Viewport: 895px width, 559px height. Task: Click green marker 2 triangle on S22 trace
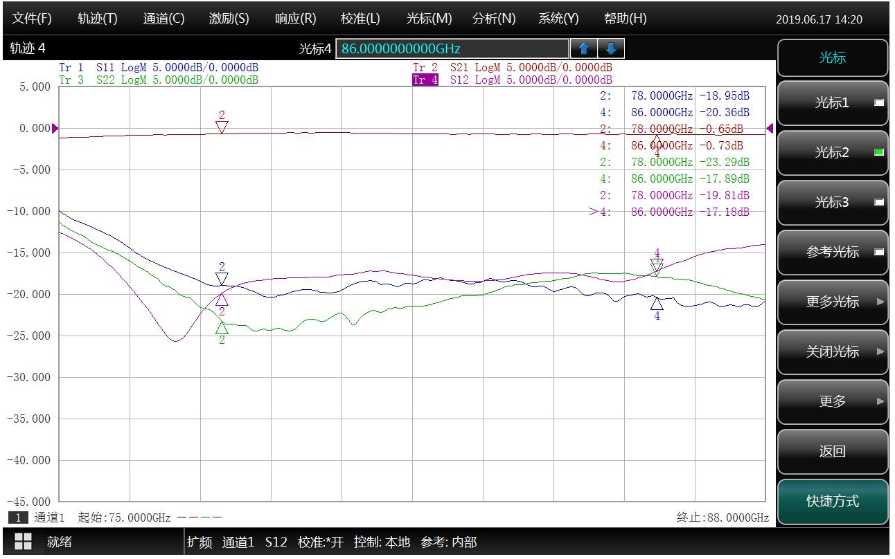(222, 329)
